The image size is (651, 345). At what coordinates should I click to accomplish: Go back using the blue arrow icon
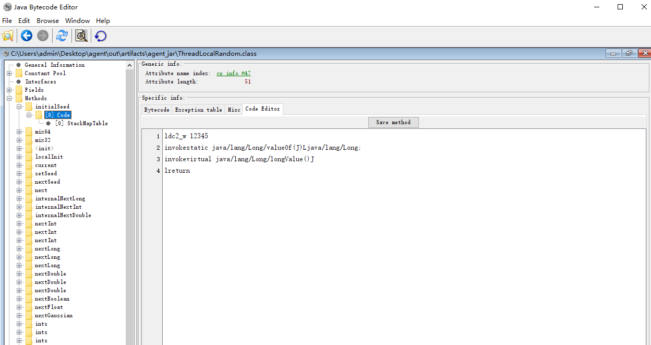pyautogui.click(x=27, y=35)
